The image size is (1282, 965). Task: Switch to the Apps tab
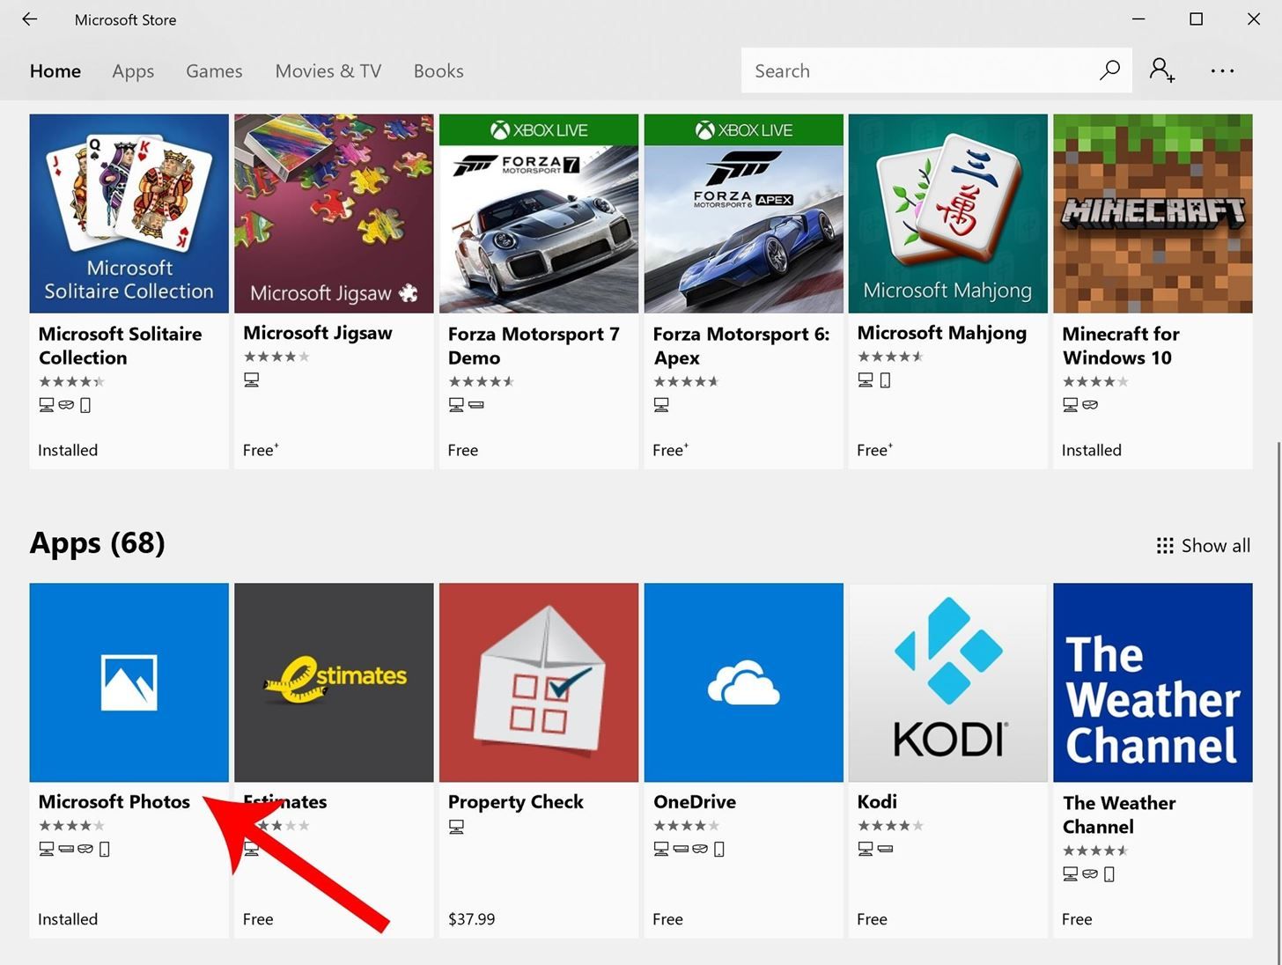click(133, 71)
